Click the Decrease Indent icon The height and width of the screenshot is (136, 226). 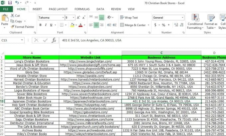point(109,25)
